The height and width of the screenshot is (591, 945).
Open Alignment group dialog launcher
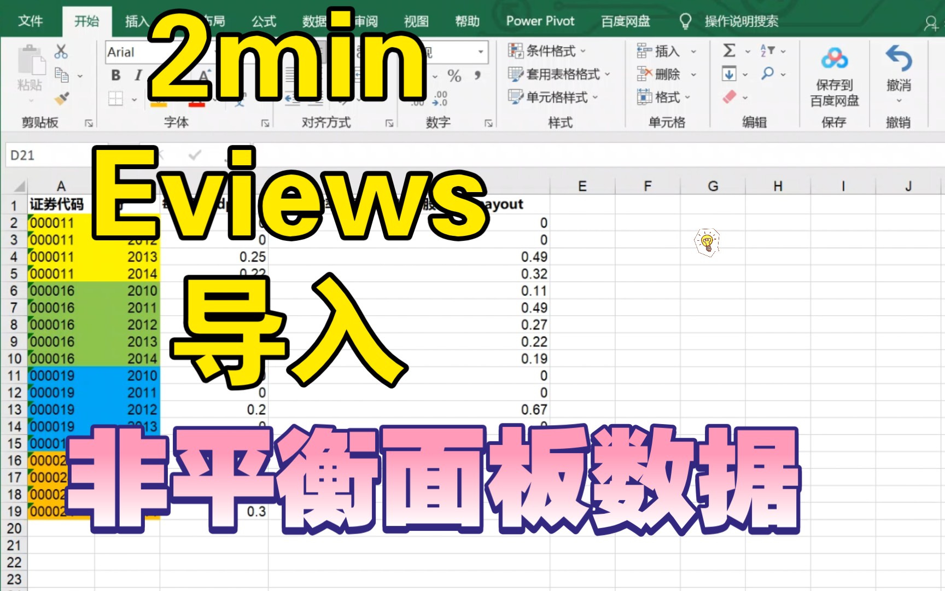tap(389, 124)
